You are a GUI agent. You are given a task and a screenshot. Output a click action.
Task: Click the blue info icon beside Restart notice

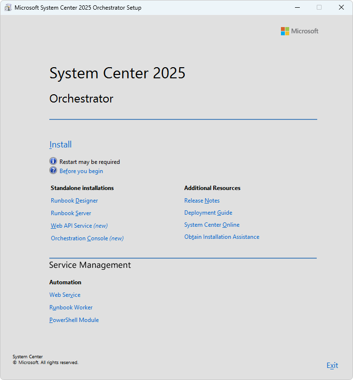pos(53,161)
